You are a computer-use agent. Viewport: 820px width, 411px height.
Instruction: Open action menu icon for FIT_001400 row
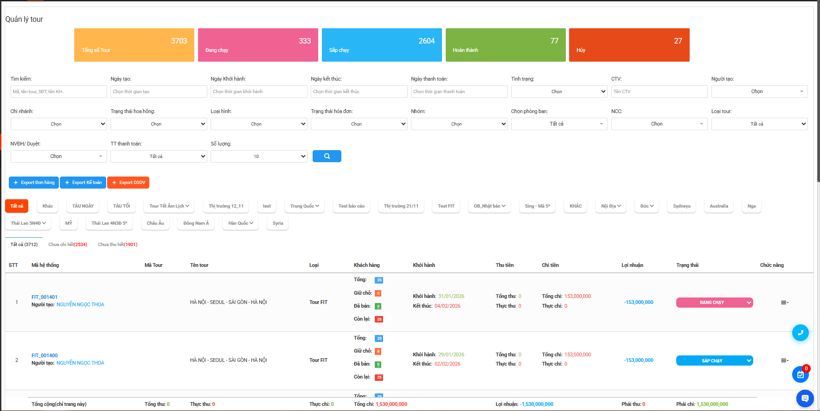(784, 360)
